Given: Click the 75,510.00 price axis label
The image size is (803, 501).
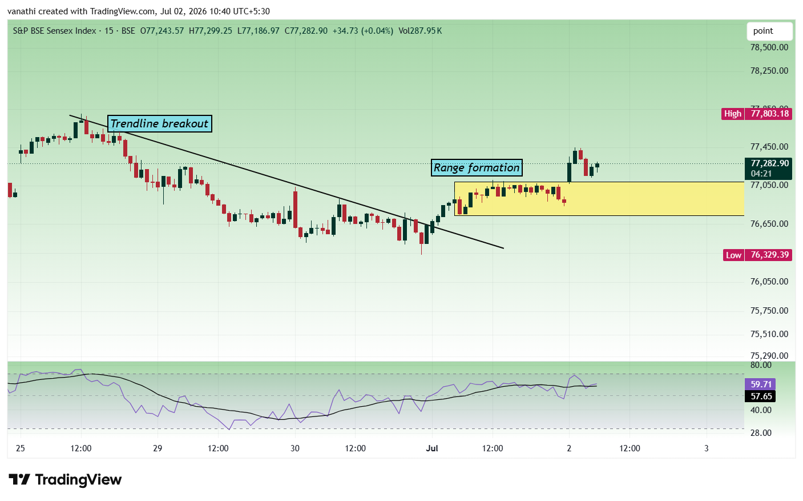Looking at the screenshot, I should tap(769, 334).
